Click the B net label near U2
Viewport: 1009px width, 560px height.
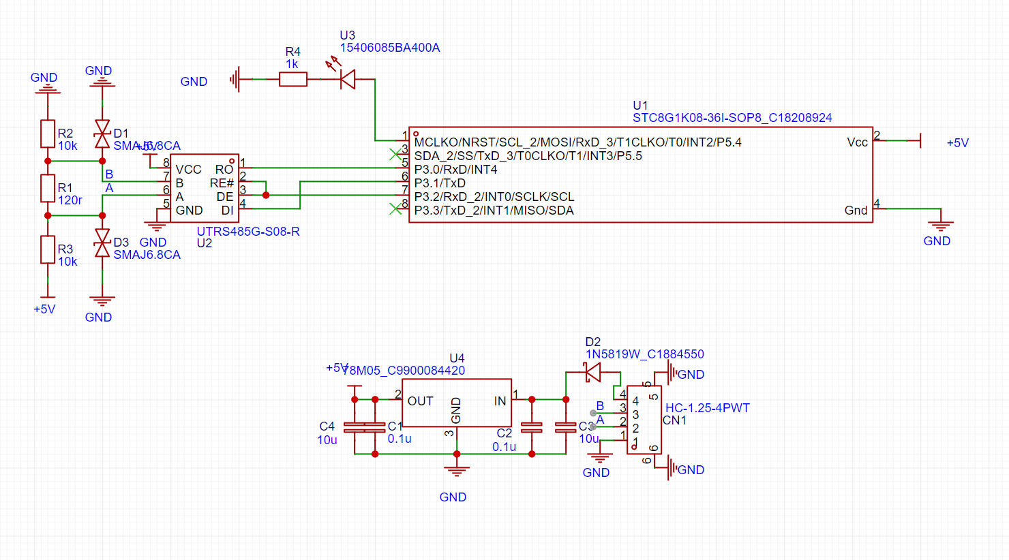109,174
